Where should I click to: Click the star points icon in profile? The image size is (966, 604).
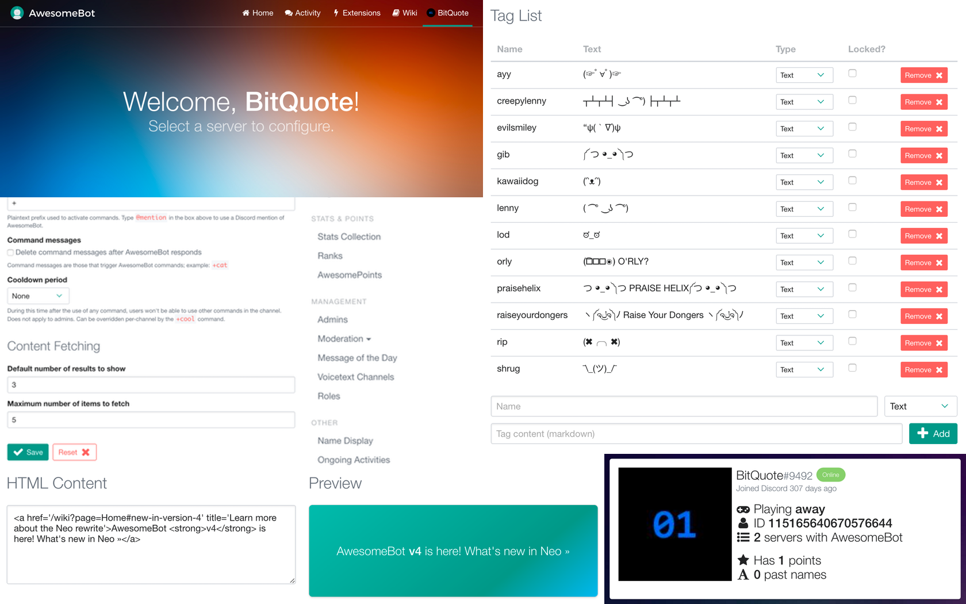click(x=743, y=560)
